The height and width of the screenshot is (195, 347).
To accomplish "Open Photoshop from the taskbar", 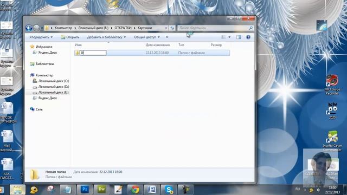I will pyautogui.click(x=85, y=190).
